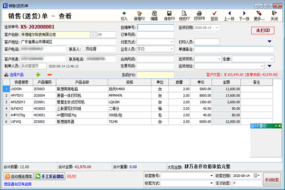The width and height of the screenshot is (285, 190).
Task: Open the 更多 more options icon
Action: tap(259, 16)
